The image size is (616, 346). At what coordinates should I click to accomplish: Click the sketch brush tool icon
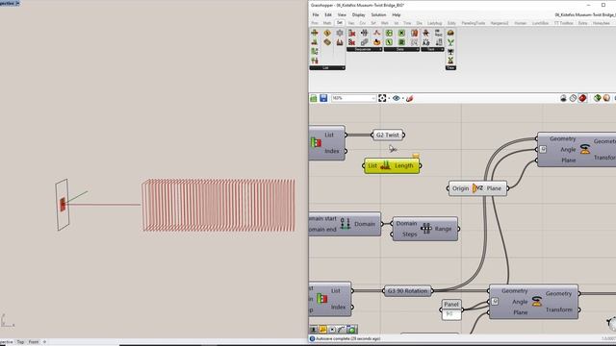pos(409,98)
